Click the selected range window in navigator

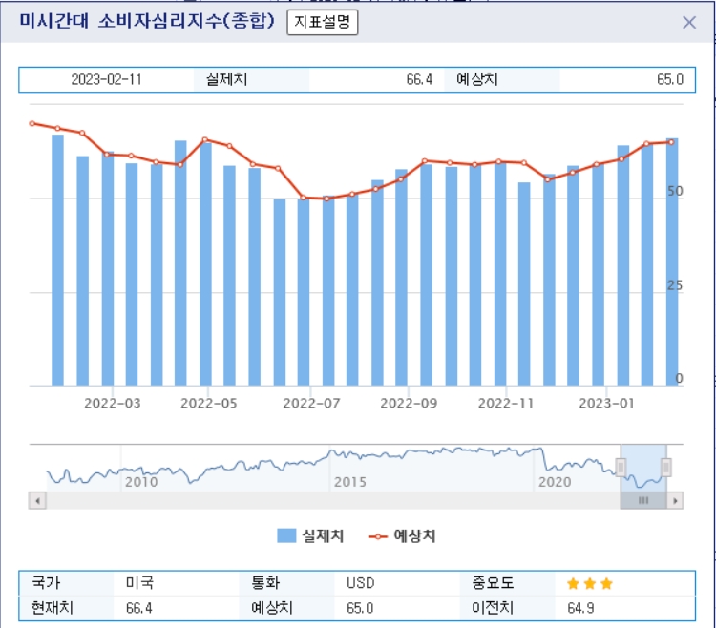(643, 468)
